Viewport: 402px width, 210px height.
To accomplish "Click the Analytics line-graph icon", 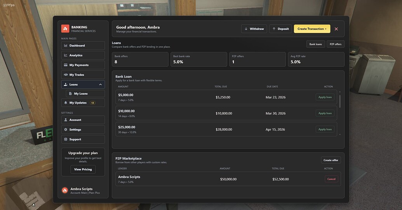I will 66,56.
